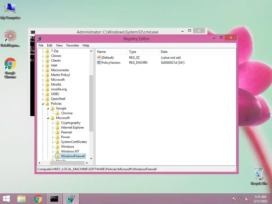This screenshot has width=272, height=204.
Task: Expand the Macromedia key
Action: [x=43, y=70]
